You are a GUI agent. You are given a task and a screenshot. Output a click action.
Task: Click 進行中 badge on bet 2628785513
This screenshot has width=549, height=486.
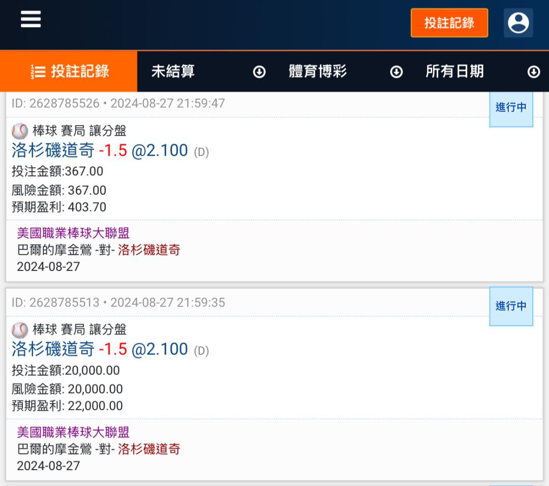tap(511, 307)
